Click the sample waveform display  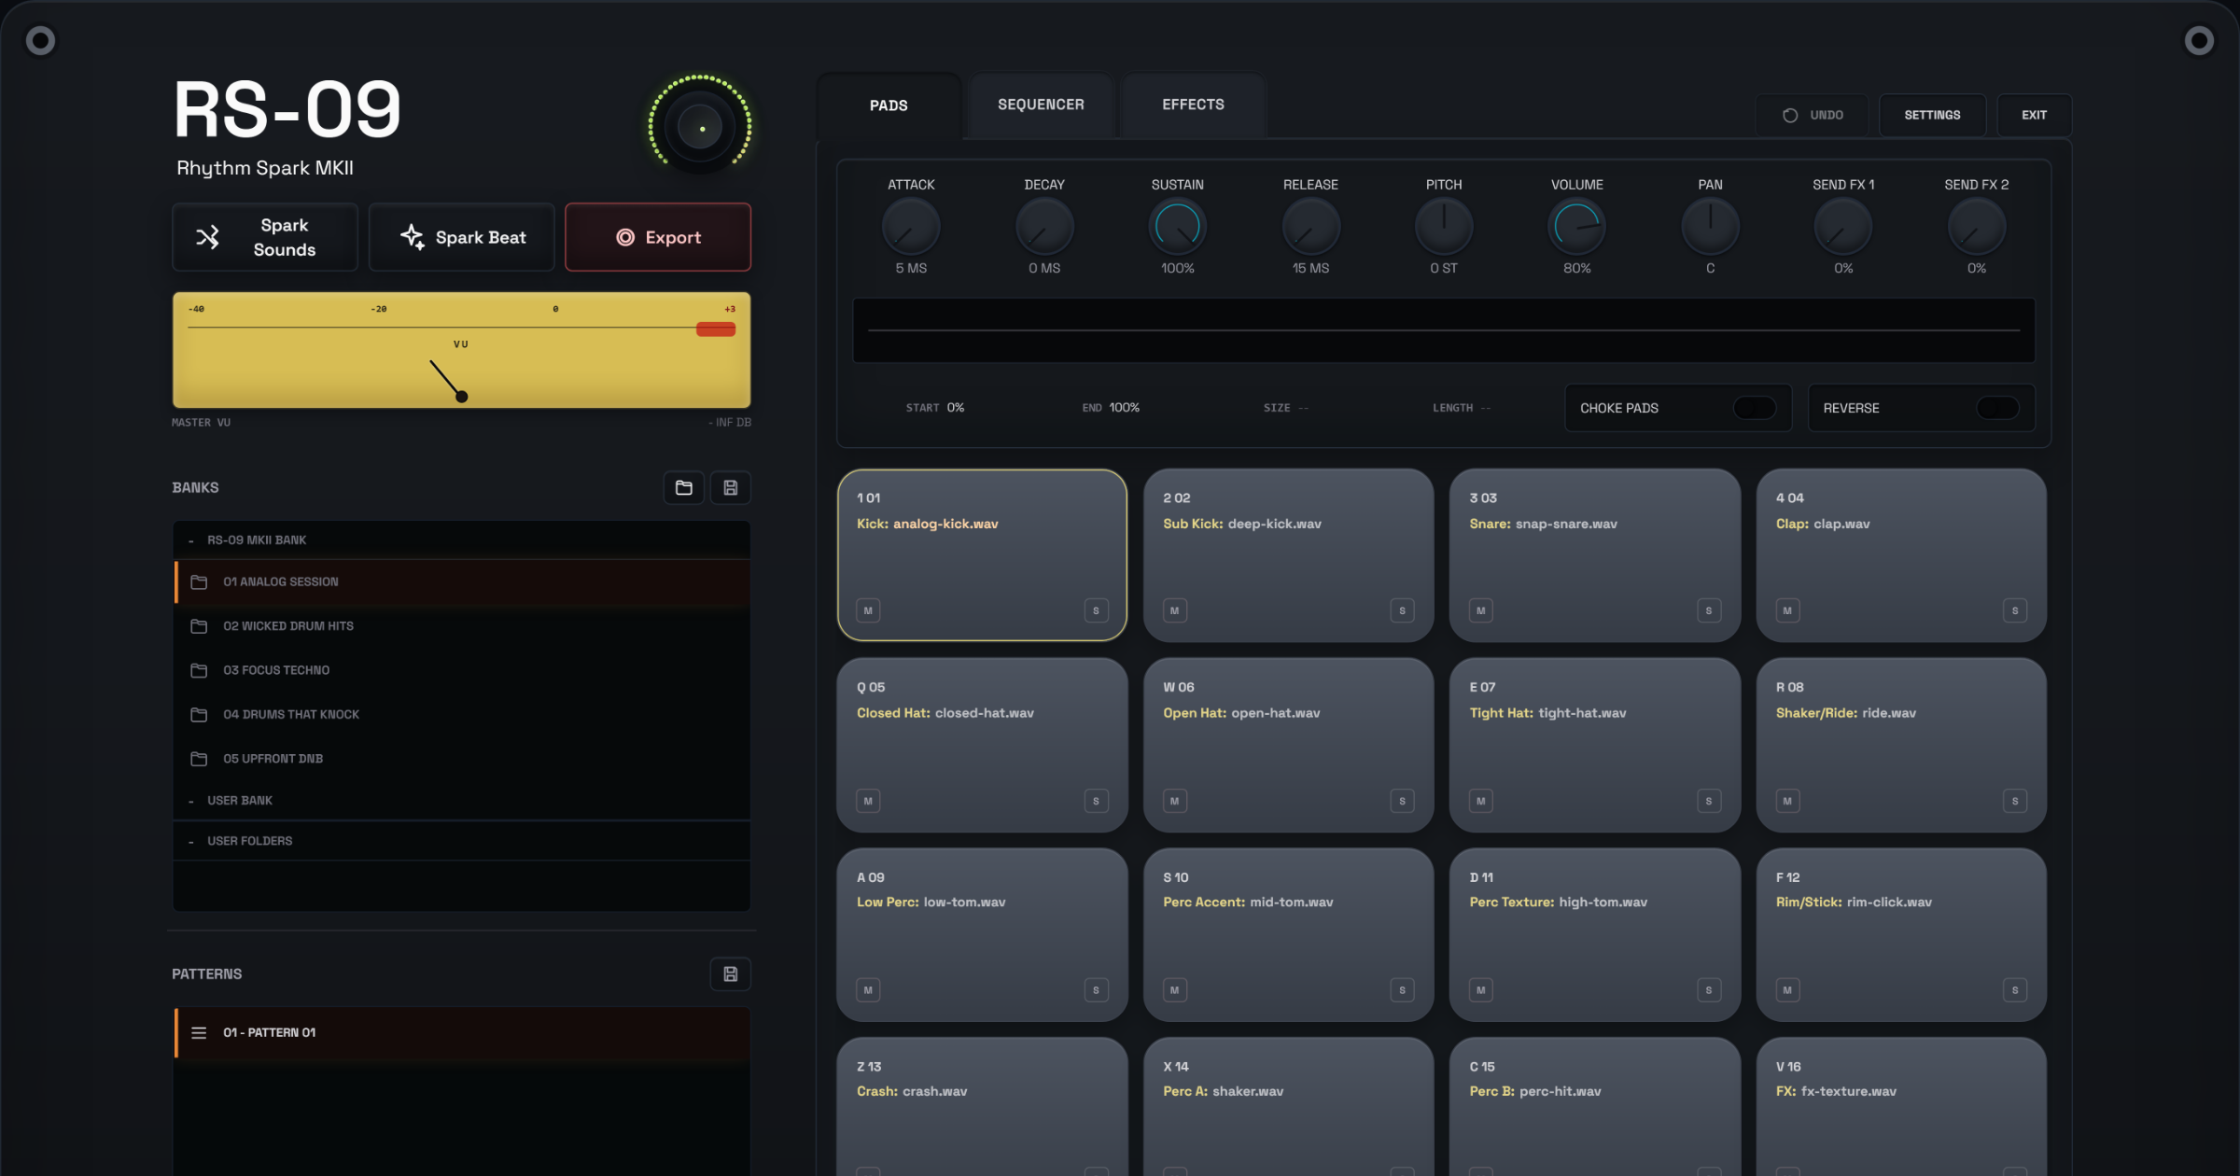coord(1444,330)
